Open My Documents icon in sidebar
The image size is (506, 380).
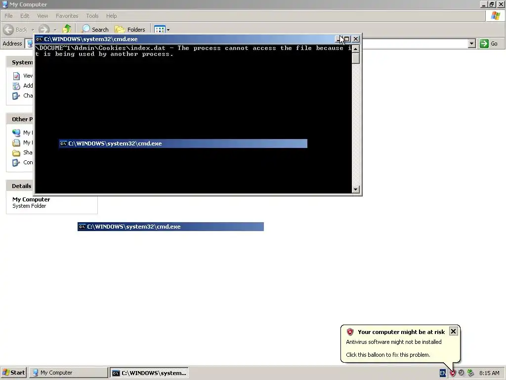click(16, 143)
